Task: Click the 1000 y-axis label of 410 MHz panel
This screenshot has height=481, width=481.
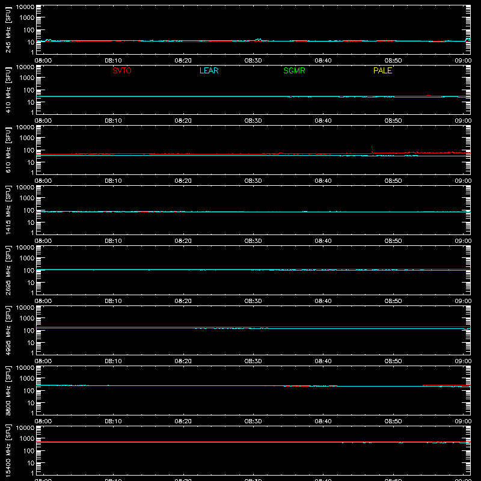Action: point(27,78)
